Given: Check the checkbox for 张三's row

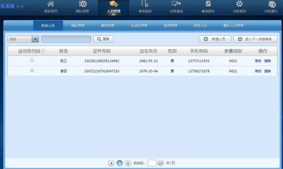Looking at the screenshot, I should point(32,60).
